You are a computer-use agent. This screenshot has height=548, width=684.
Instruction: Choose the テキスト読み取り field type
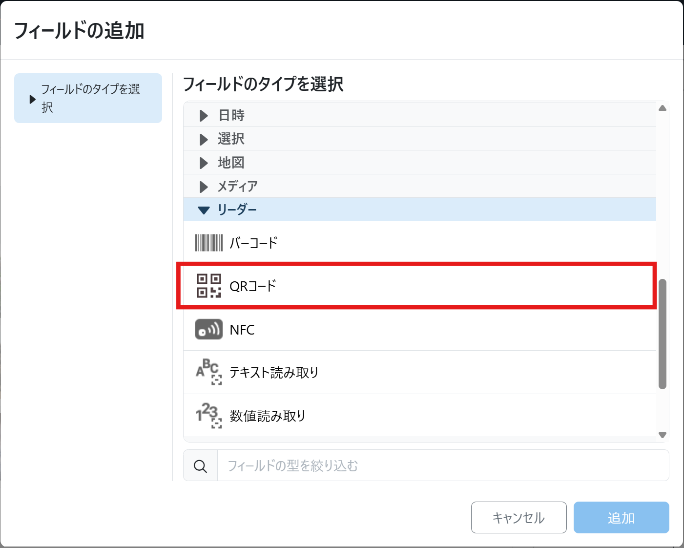[x=274, y=373]
